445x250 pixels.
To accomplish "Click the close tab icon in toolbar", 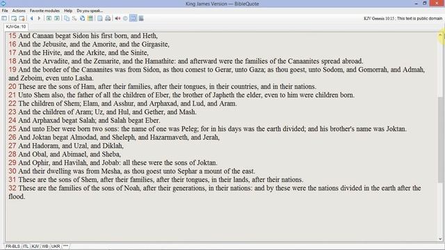I will (22, 19).
